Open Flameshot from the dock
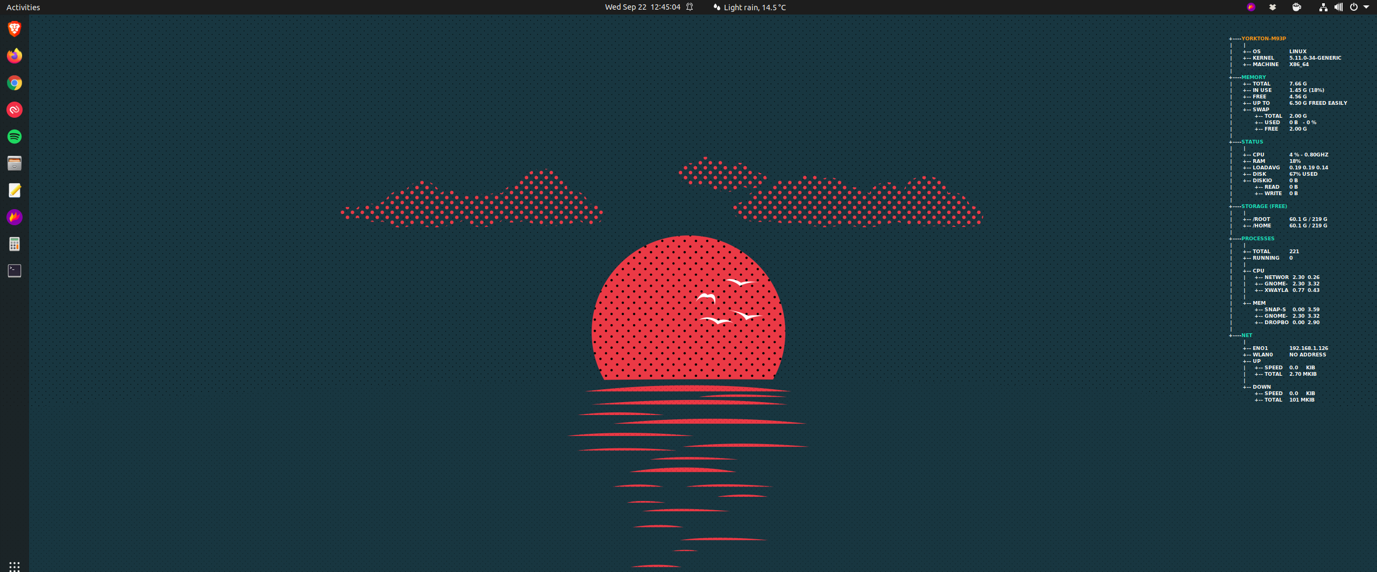The height and width of the screenshot is (572, 1377). pyautogui.click(x=15, y=217)
